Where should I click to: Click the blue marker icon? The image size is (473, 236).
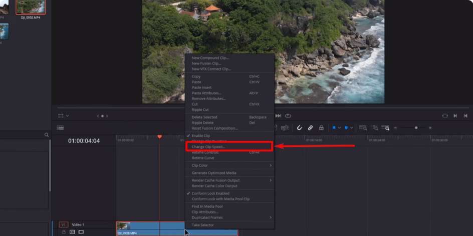pos(346,128)
